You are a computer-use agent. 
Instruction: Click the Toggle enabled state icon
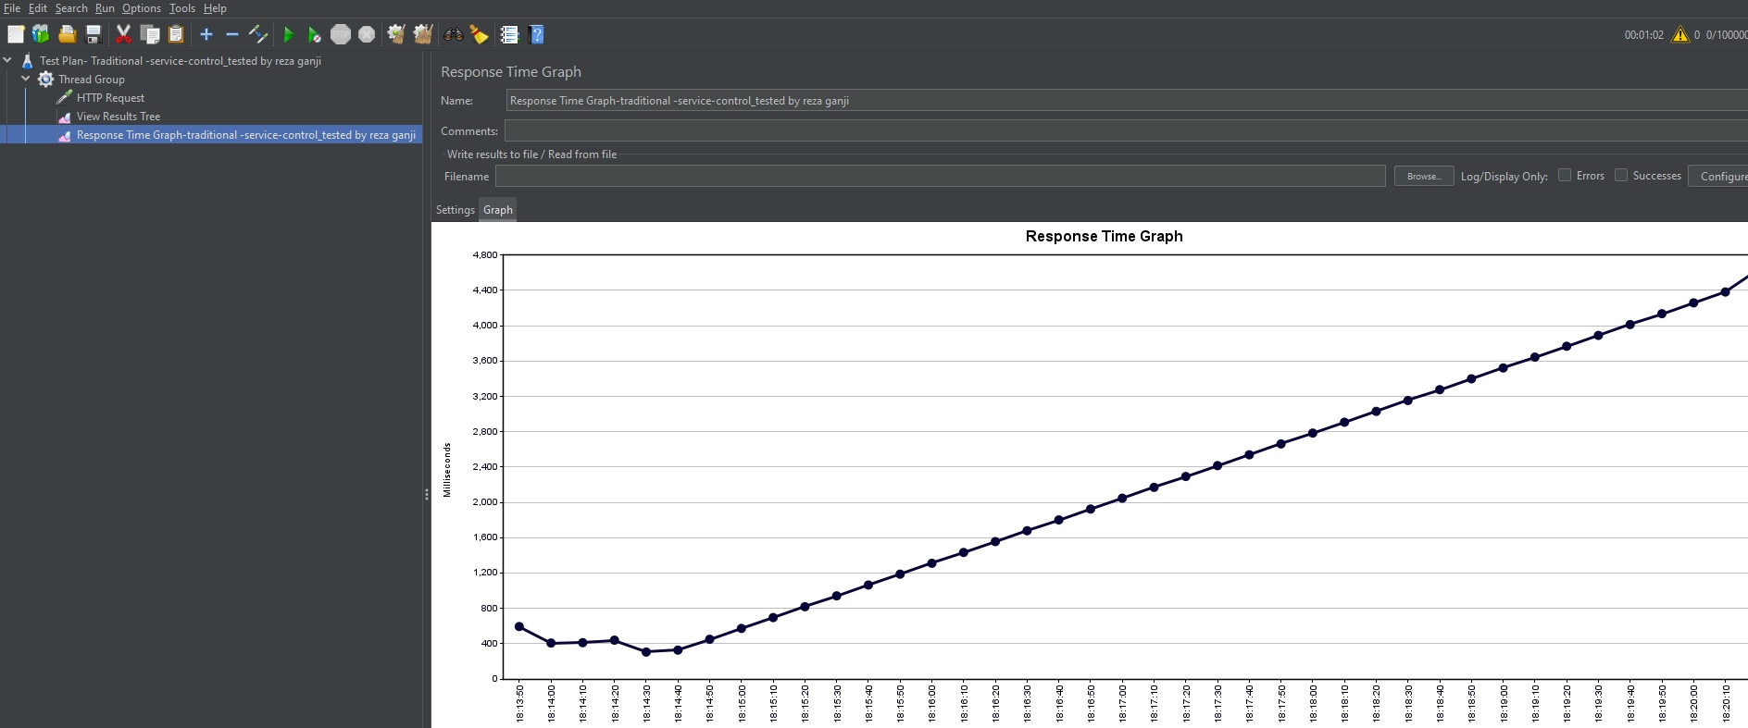click(x=258, y=34)
